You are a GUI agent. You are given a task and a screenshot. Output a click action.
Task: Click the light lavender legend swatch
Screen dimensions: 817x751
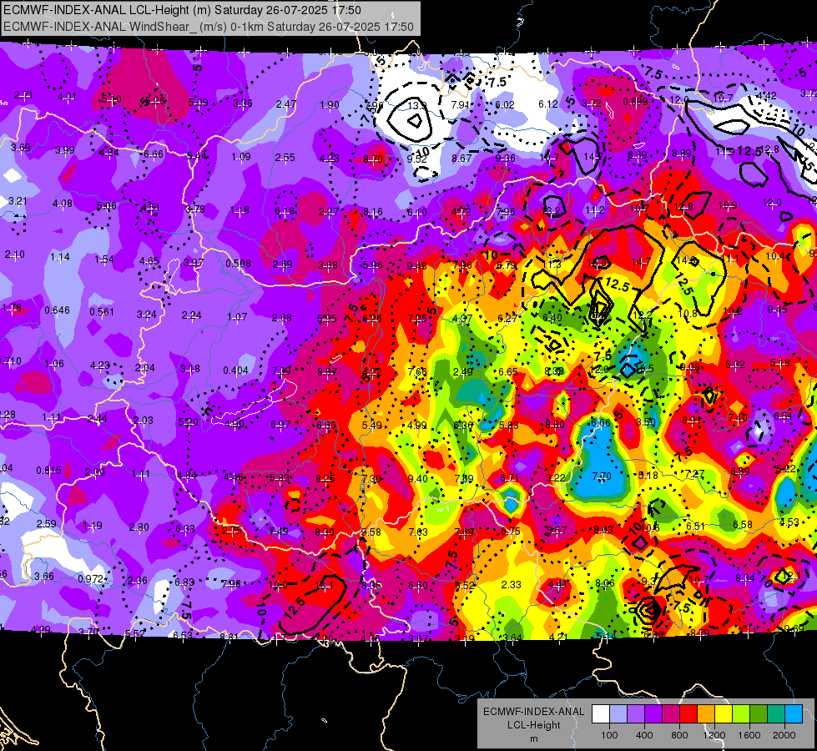pyautogui.click(x=618, y=714)
